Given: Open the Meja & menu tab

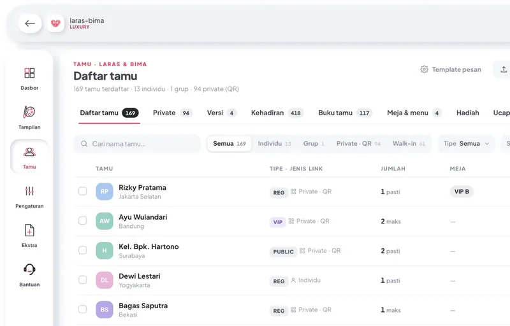Looking at the screenshot, I should 414,113.
